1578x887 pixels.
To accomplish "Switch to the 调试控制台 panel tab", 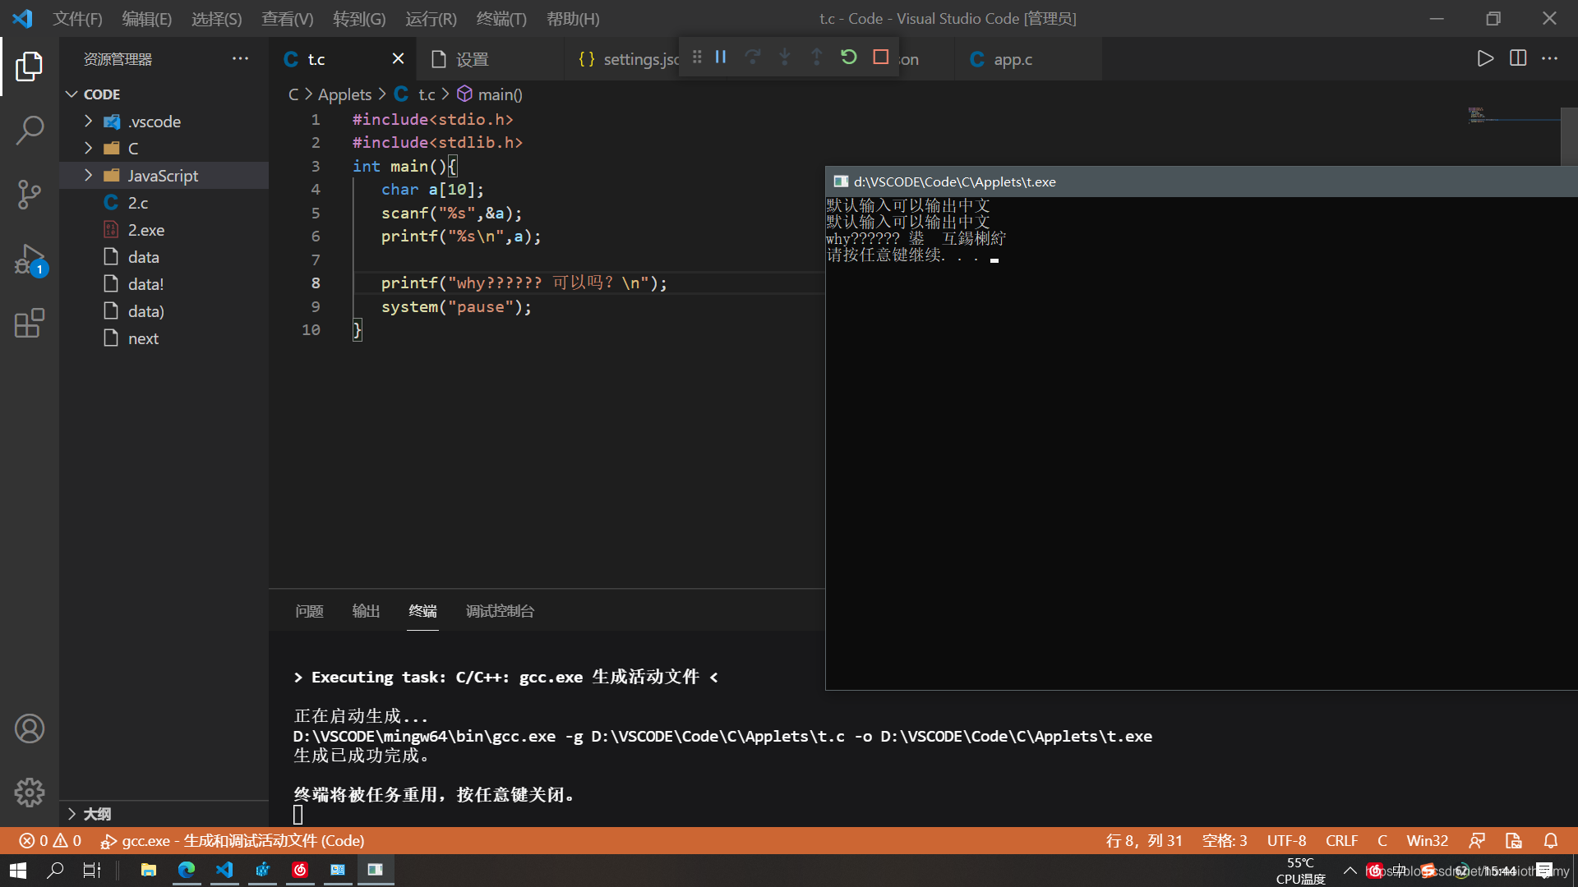I will (500, 611).
